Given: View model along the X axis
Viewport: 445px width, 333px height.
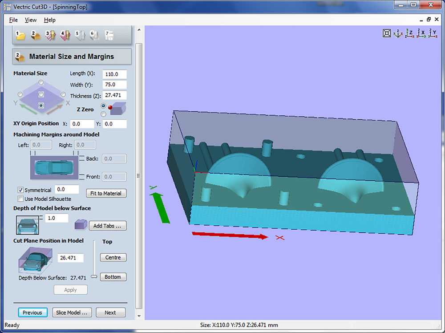Looking at the screenshot, I should tap(421, 33).
